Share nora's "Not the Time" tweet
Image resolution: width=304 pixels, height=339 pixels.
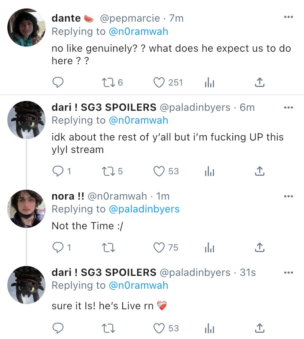point(260,248)
